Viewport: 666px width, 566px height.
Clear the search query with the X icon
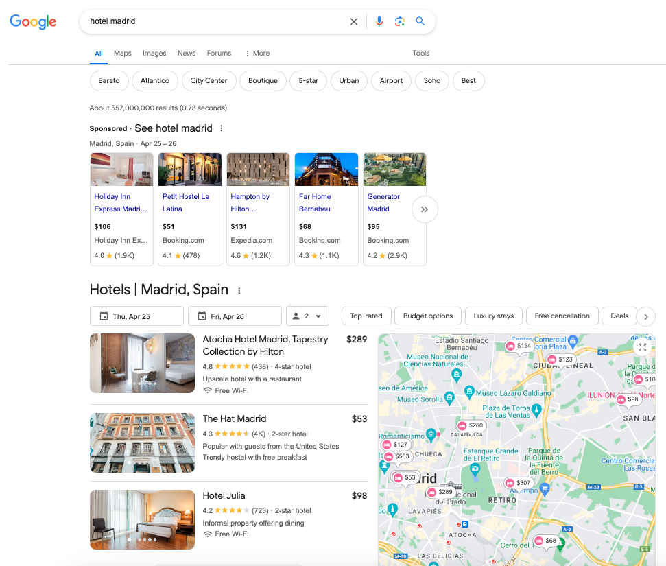click(354, 21)
